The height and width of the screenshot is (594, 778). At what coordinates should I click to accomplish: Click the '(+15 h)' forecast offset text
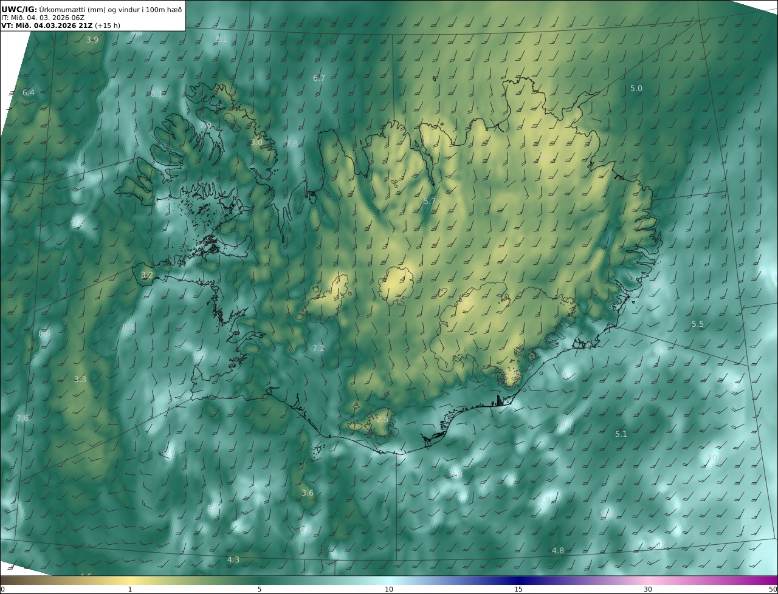tap(108, 26)
